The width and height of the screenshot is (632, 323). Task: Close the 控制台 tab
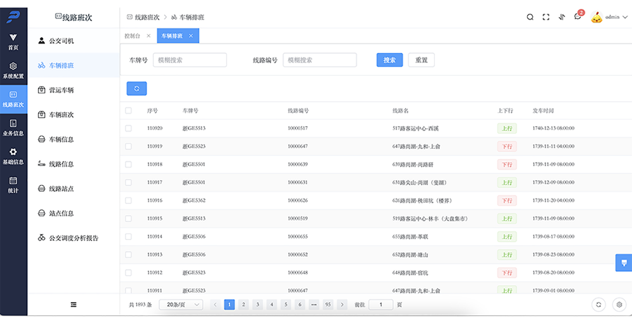(x=149, y=36)
